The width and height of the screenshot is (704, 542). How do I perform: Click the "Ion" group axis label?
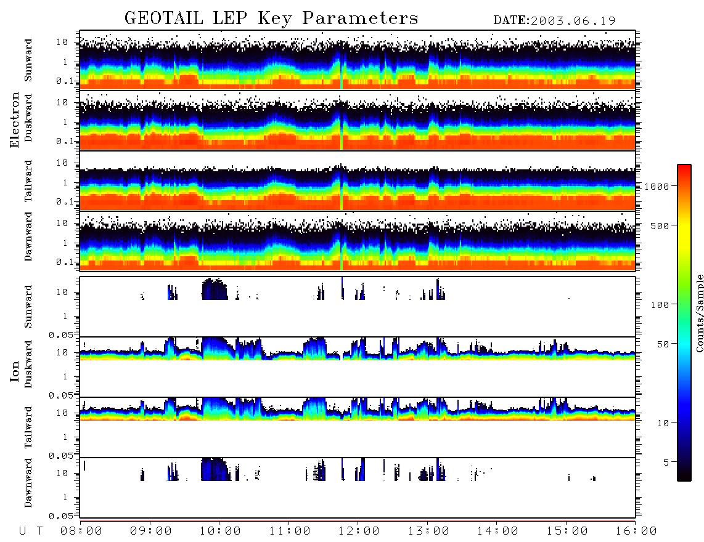coord(15,371)
